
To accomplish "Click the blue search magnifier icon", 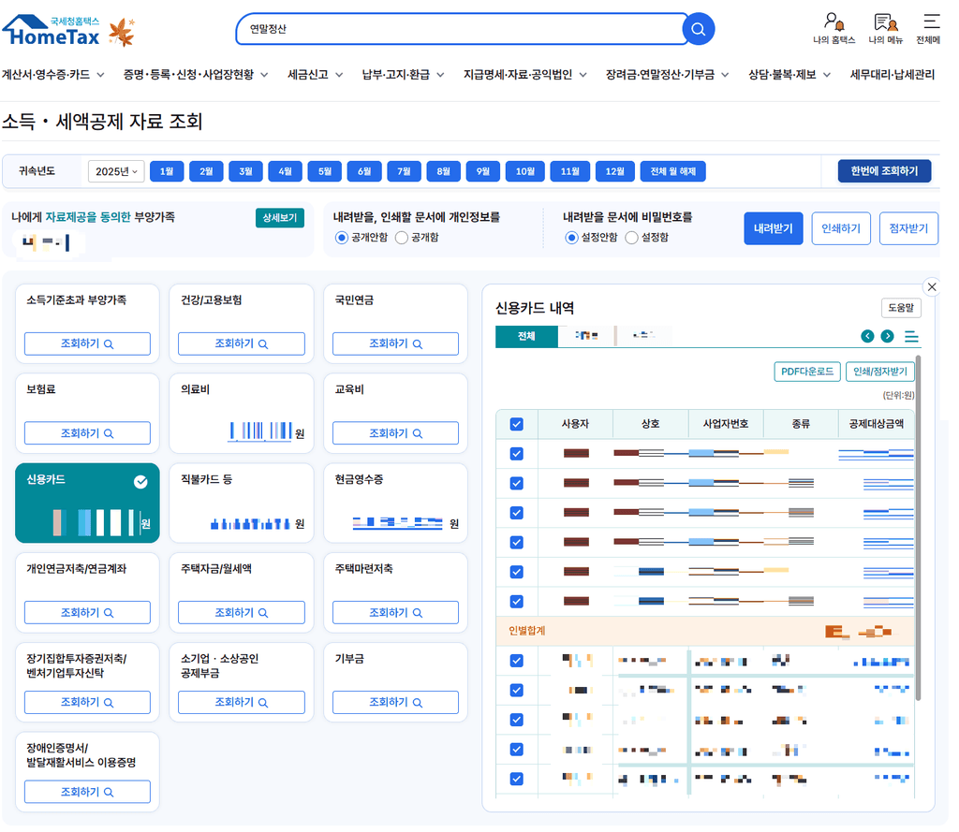I will 698,29.
